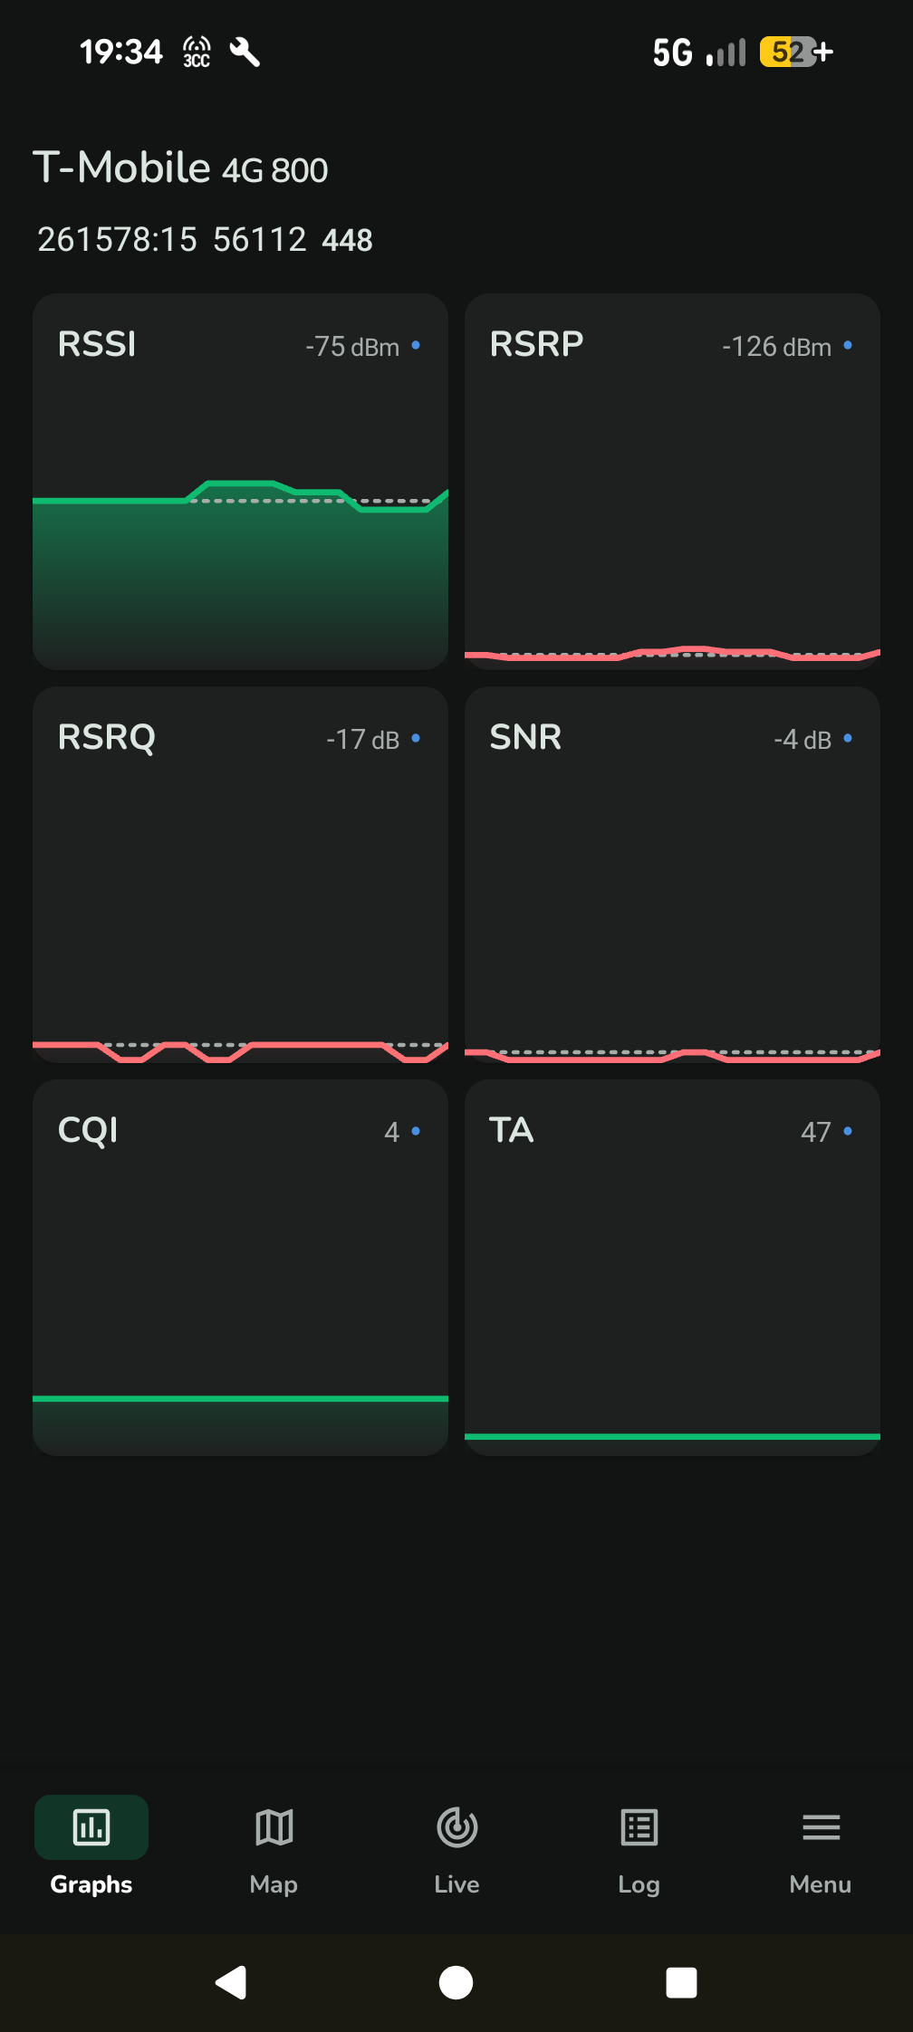Tap the battery indicator showing 52
This screenshot has height=2032, width=913.
pyautogui.click(x=788, y=53)
